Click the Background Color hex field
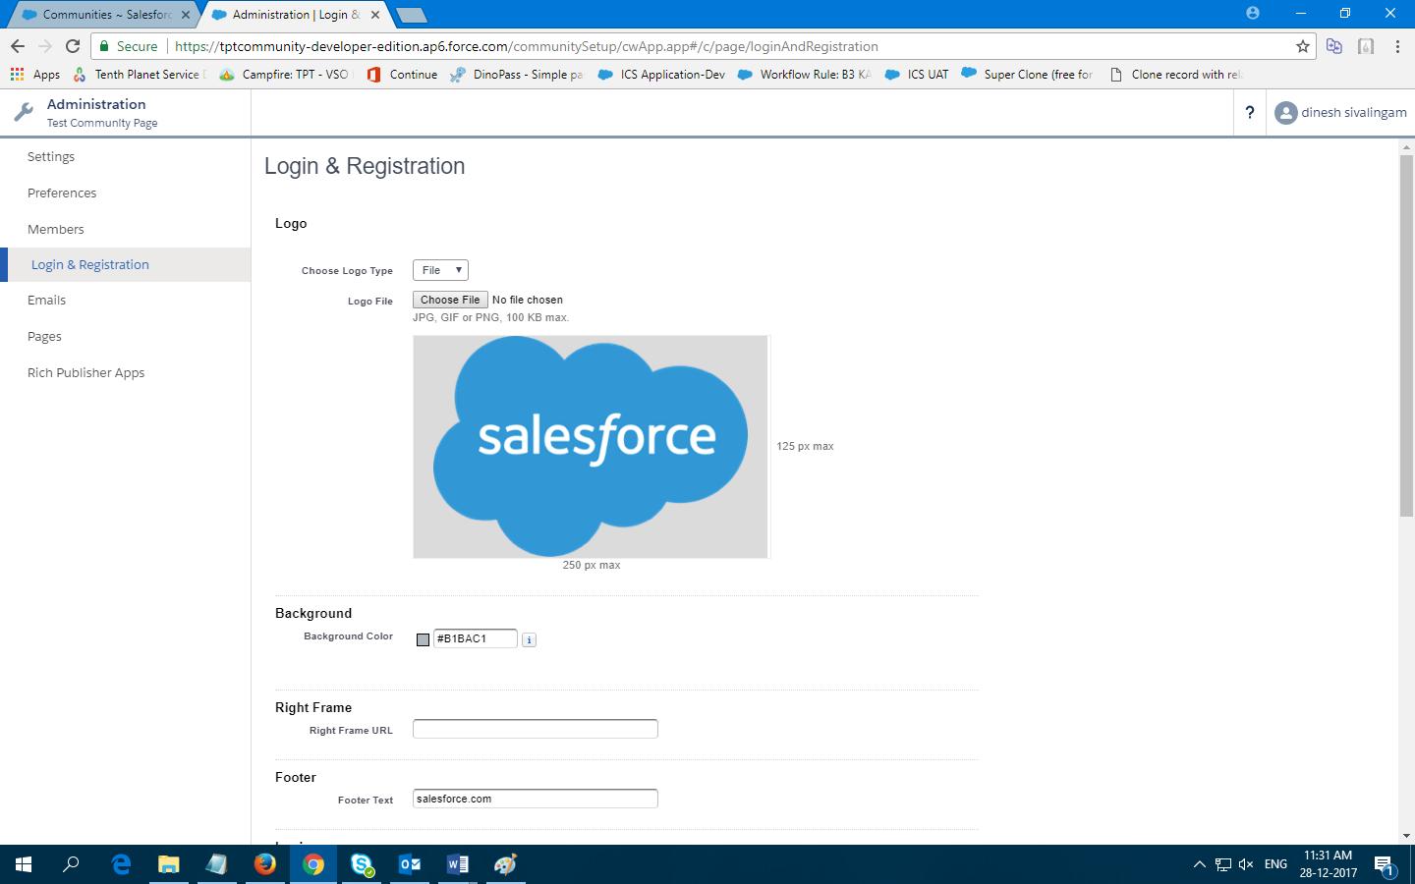1415x884 pixels. tap(476, 638)
